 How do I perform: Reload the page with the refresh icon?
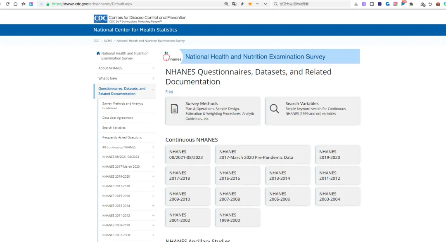tap(8, 4)
